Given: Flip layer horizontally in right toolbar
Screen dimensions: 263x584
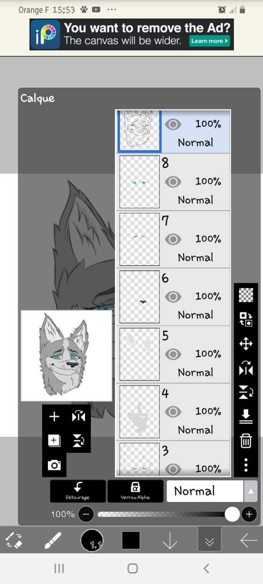Looking at the screenshot, I should click(x=246, y=368).
